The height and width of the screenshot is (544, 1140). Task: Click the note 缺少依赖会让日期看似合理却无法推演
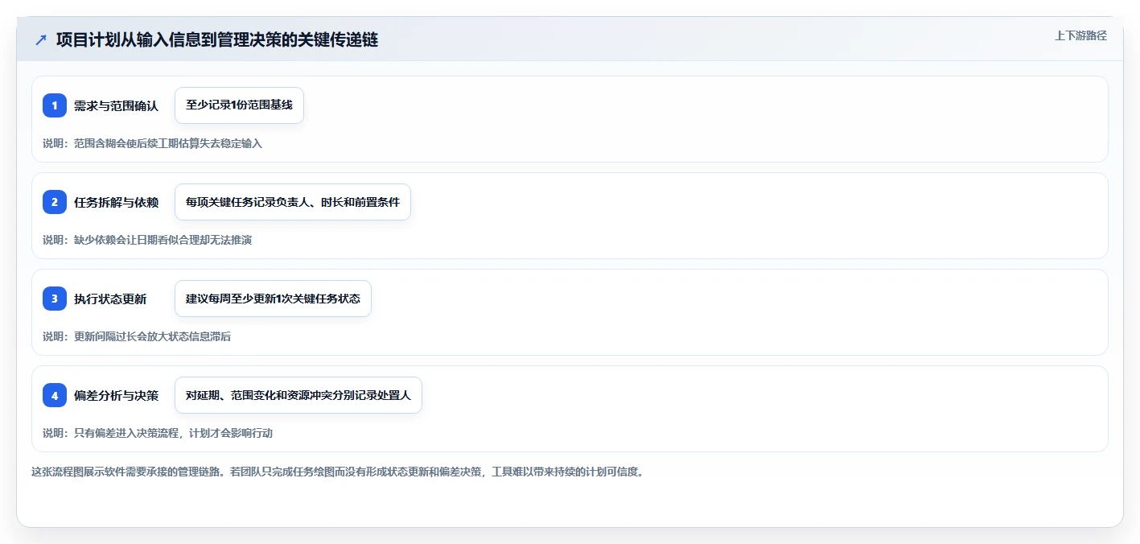pyautogui.click(x=163, y=240)
